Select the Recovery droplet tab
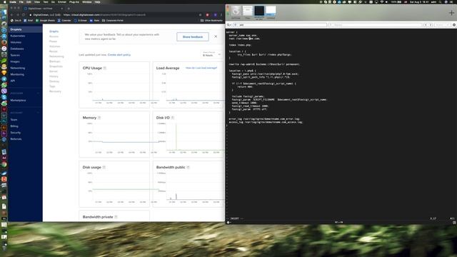Screen dimensions: 457x257 (x=55, y=91)
